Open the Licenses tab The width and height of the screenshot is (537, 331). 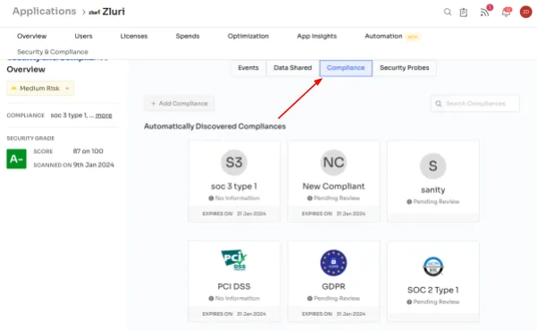(x=133, y=36)
